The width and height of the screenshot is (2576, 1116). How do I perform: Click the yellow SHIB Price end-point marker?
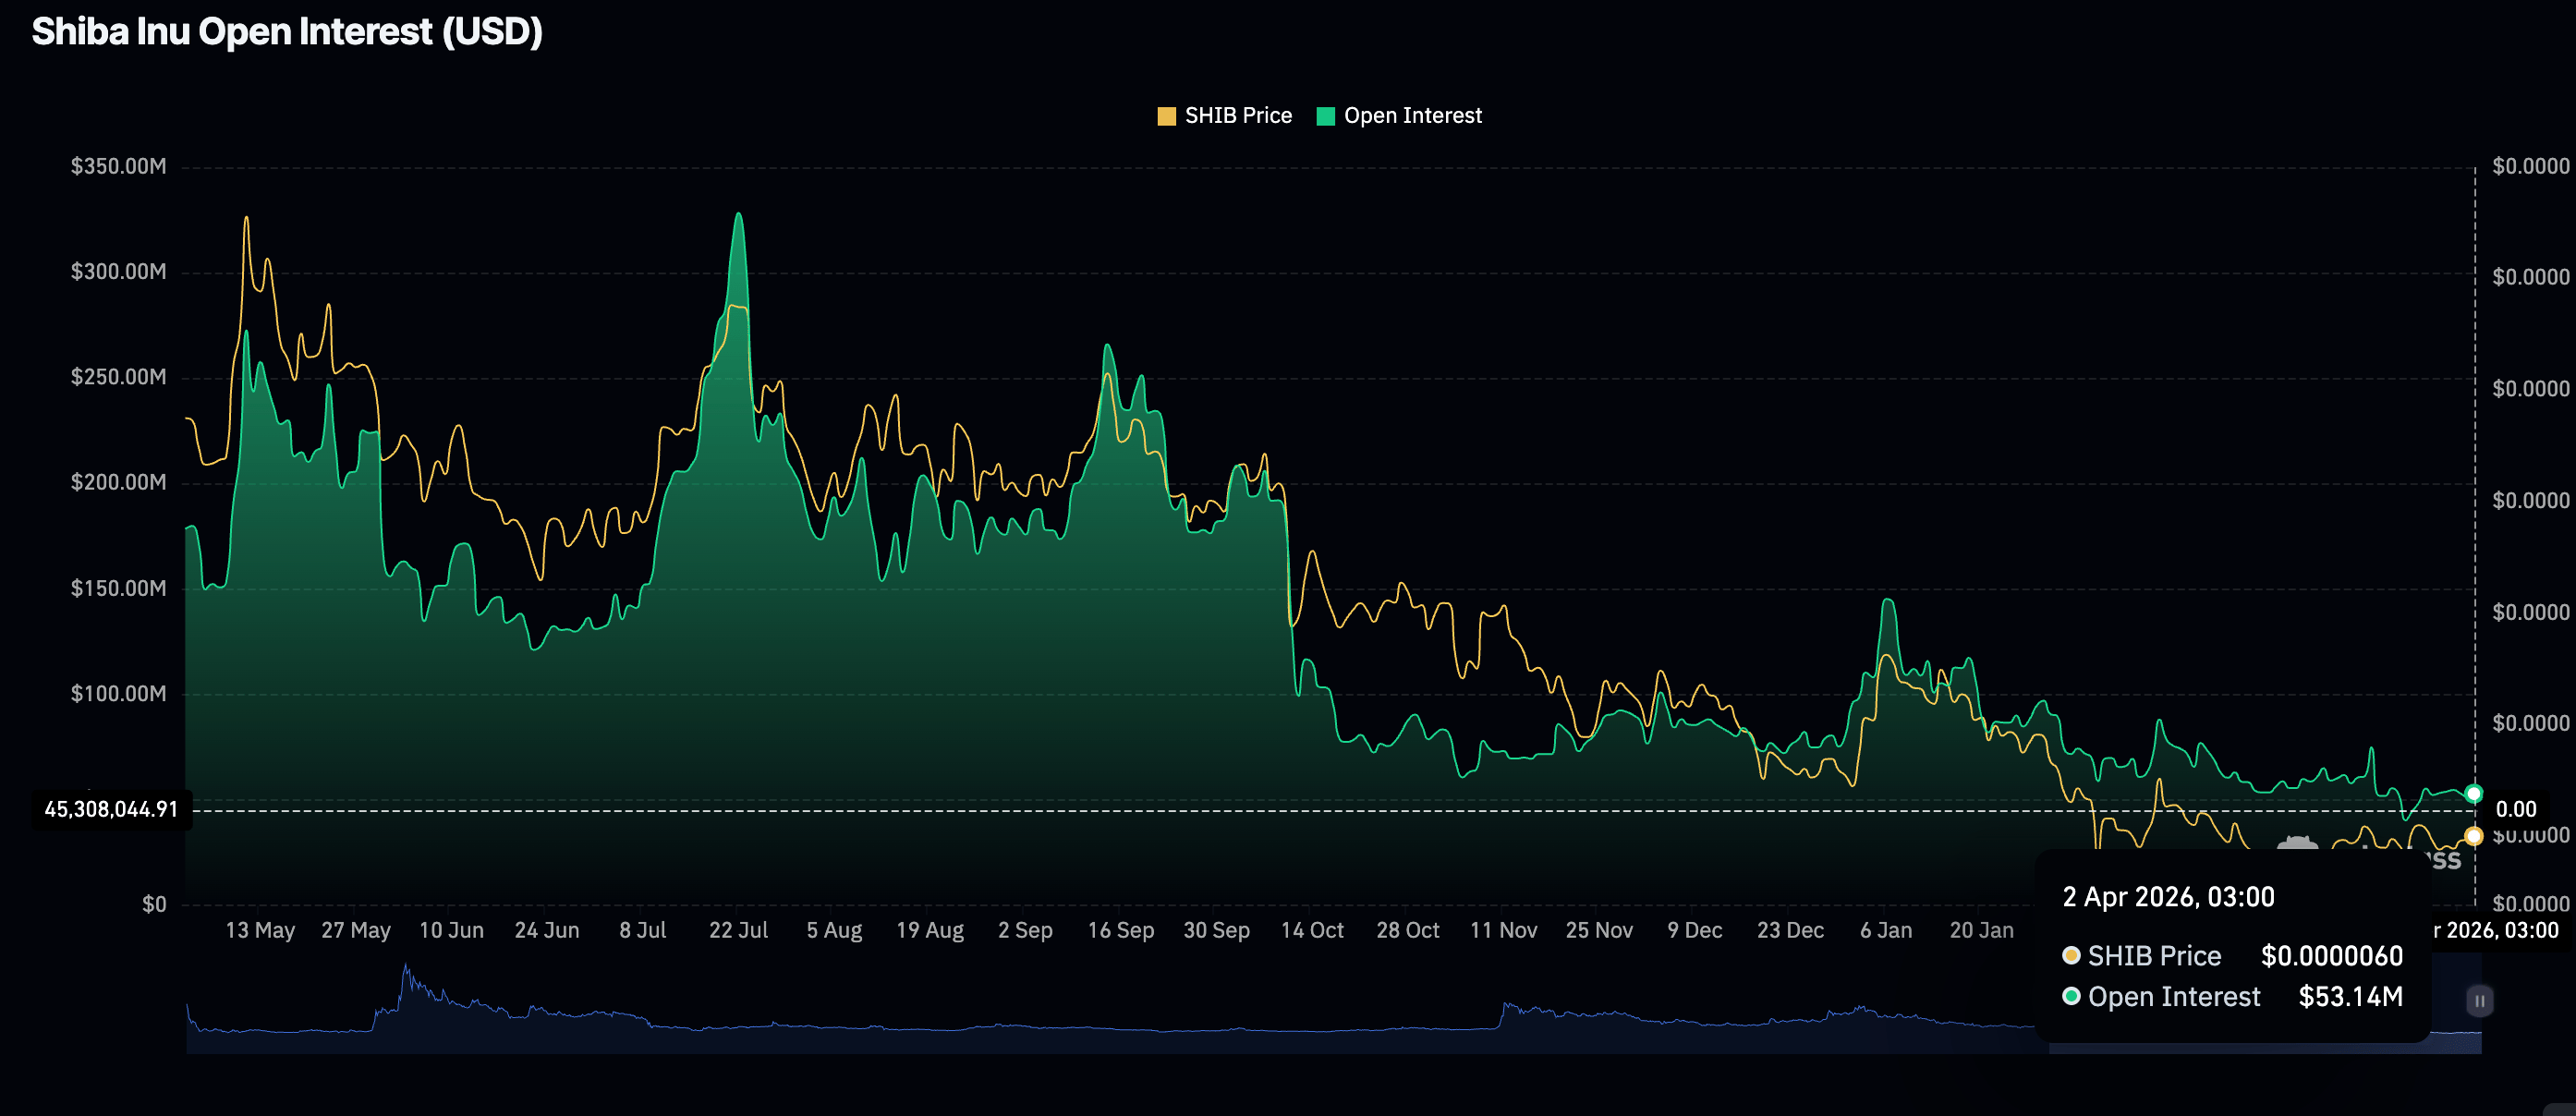click(2473, 836)
